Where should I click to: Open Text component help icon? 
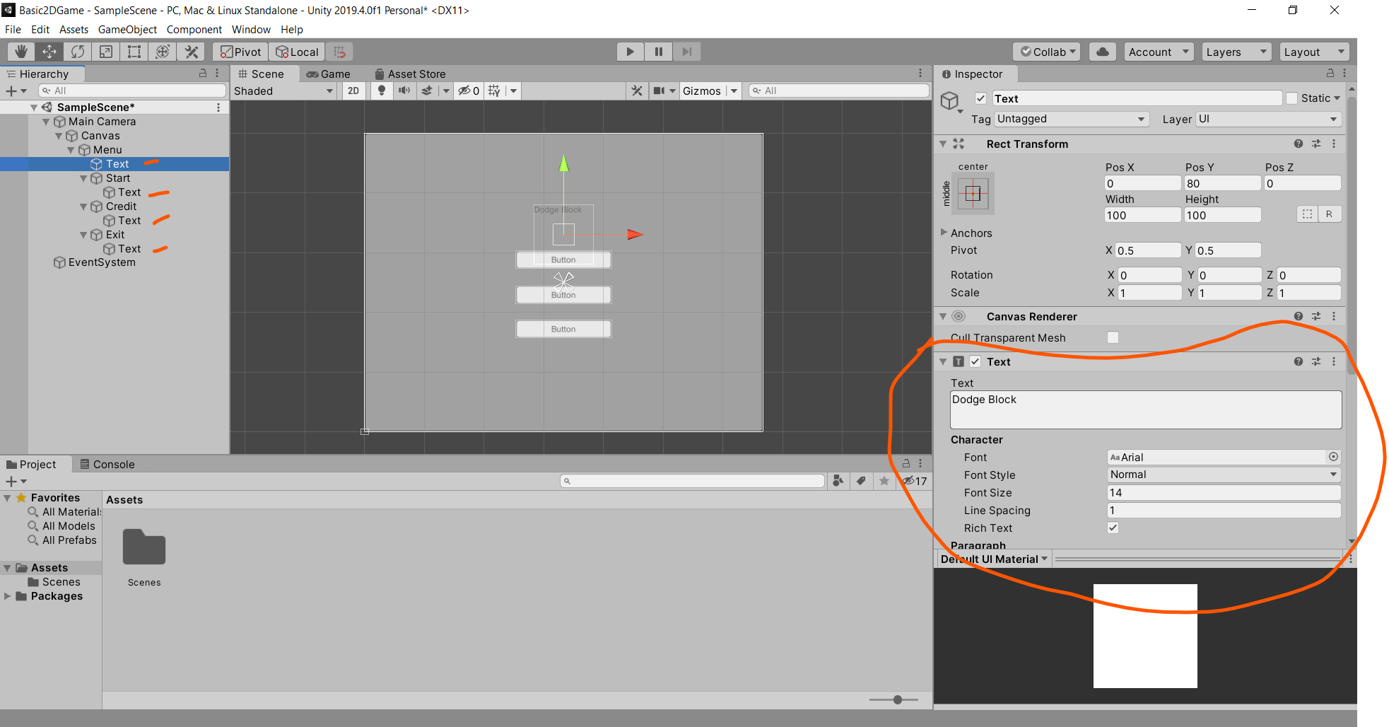click(1299, 361)
